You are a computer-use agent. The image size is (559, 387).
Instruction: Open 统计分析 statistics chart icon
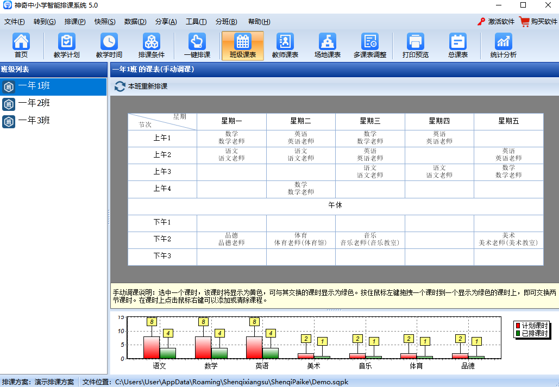(503, 46)
